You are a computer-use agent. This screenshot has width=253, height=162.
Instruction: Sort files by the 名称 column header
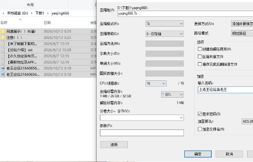click(x=4, y=23)
